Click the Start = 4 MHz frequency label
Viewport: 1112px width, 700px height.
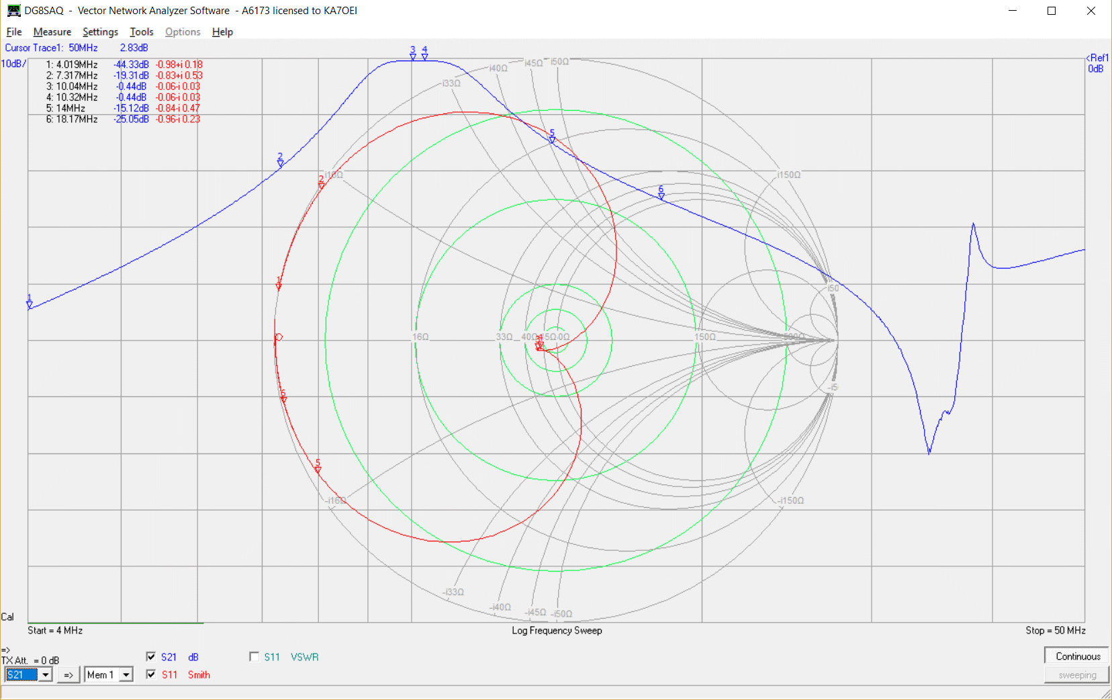(55, 630)
